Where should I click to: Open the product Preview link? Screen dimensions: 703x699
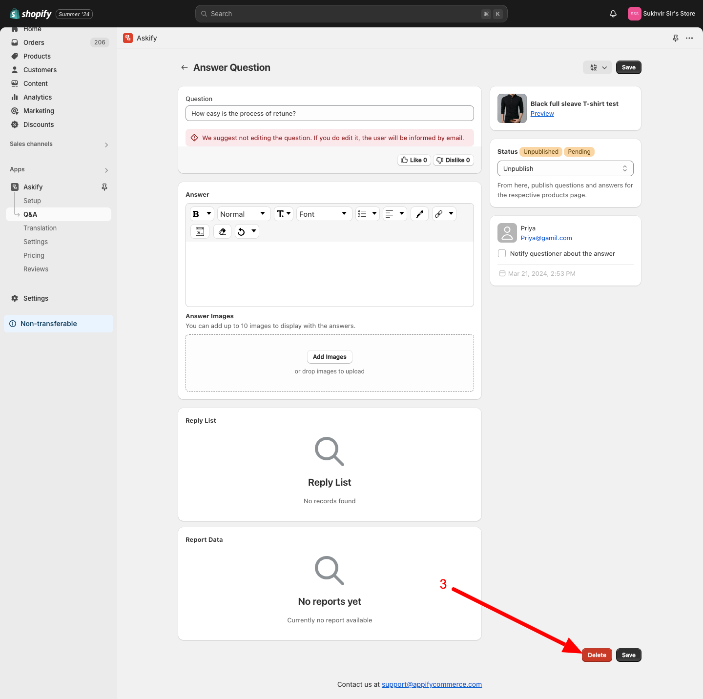coord(542,113)
